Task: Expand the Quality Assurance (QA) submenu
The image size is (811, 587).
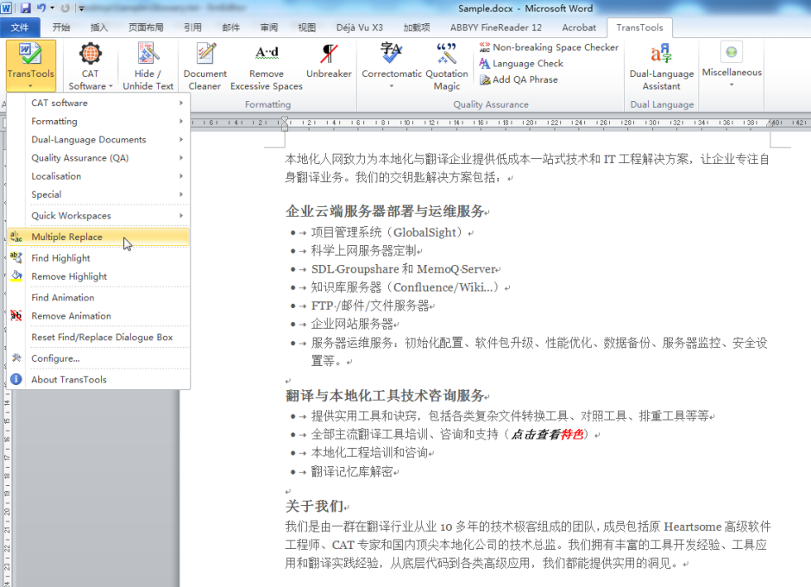Action: (x=79, y=158)
